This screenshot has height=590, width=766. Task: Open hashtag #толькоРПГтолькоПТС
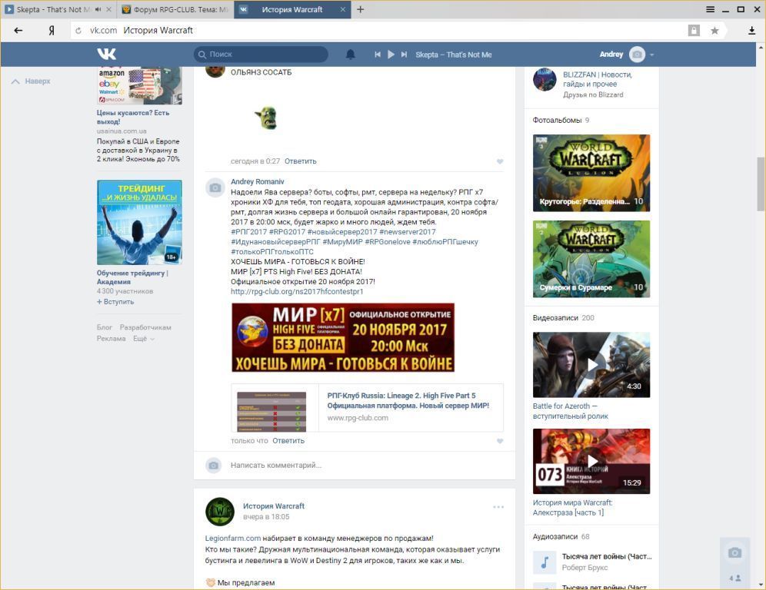[272, 252]
